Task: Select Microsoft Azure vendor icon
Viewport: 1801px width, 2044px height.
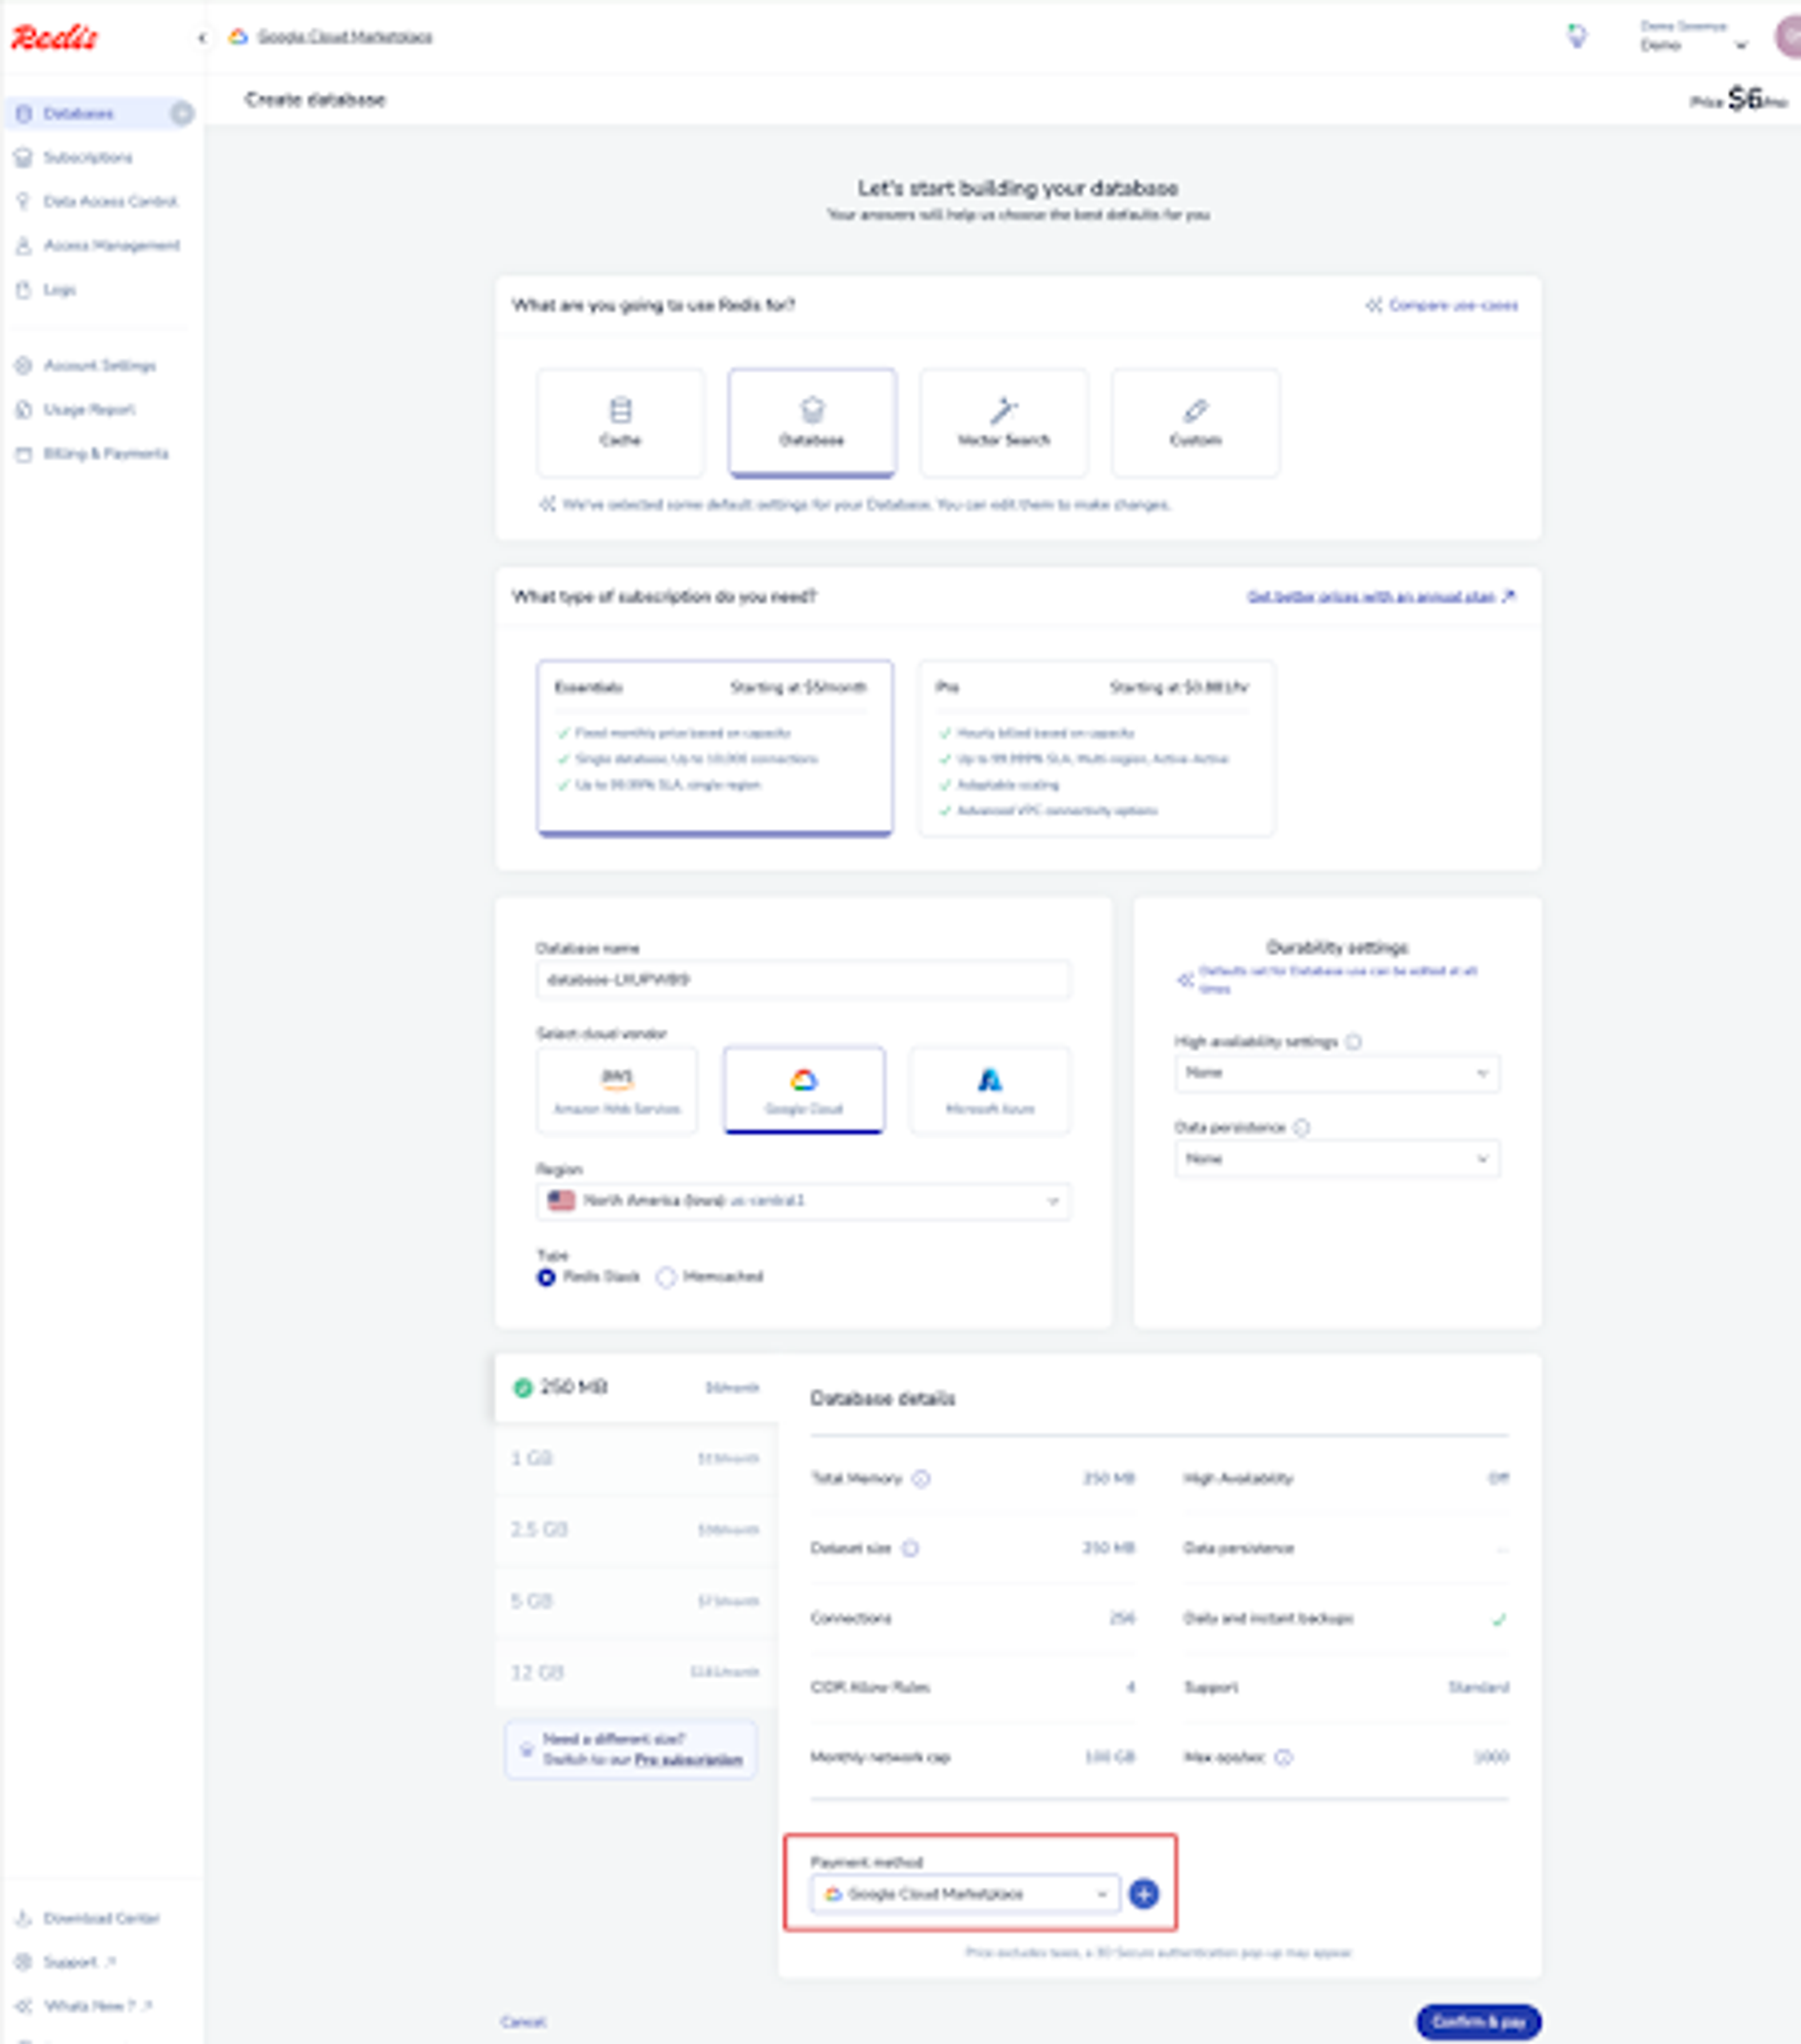Action: 989,1079
